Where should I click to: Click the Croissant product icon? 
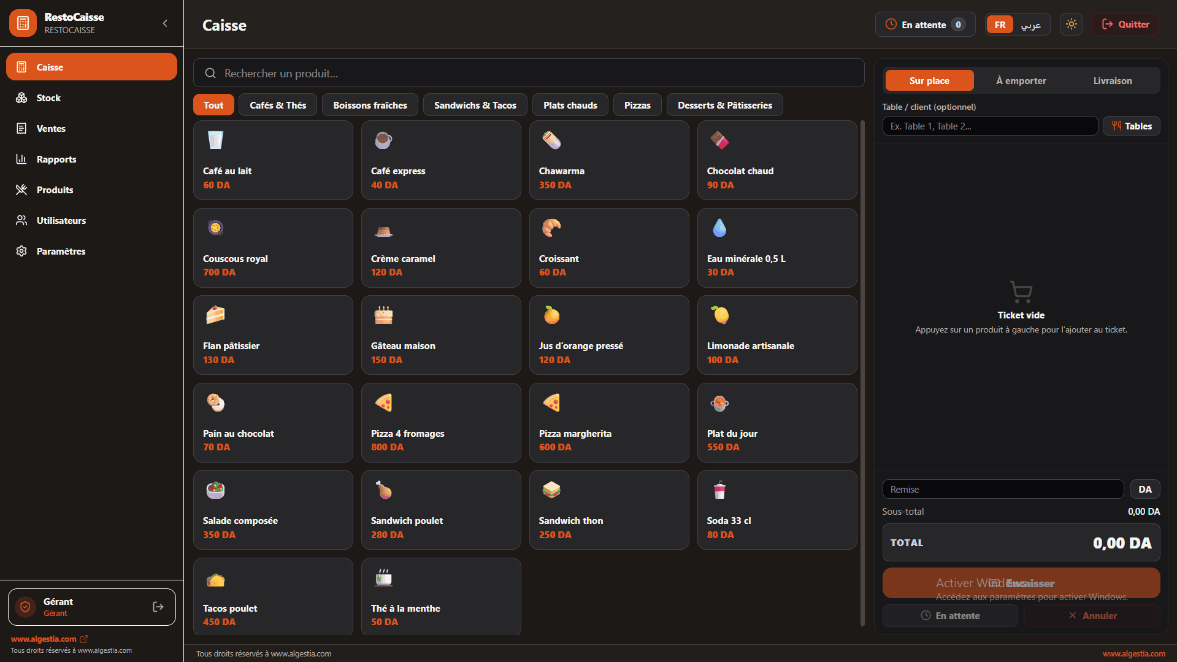(551, 228)
